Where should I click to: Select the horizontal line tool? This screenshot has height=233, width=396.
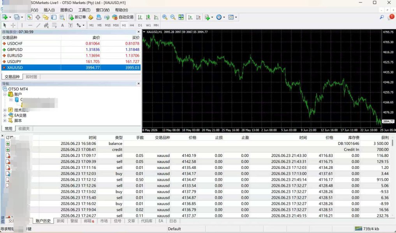[x=30, y=25]
